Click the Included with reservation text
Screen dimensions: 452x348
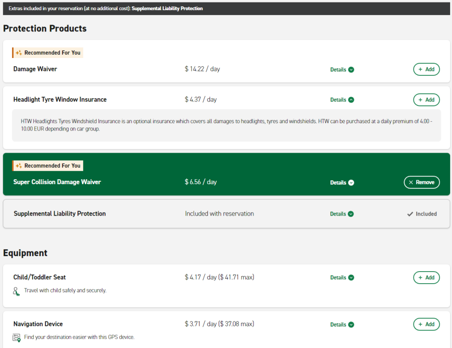coord(219,214)
